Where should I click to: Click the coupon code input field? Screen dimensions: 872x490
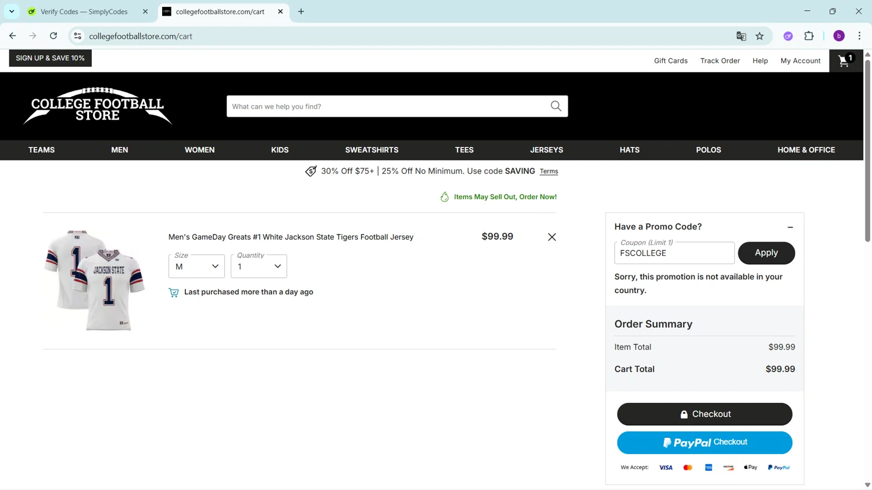(674, 253)
